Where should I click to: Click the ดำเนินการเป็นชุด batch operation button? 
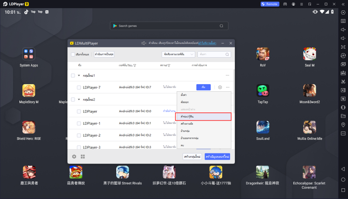[x=104, y=54]
